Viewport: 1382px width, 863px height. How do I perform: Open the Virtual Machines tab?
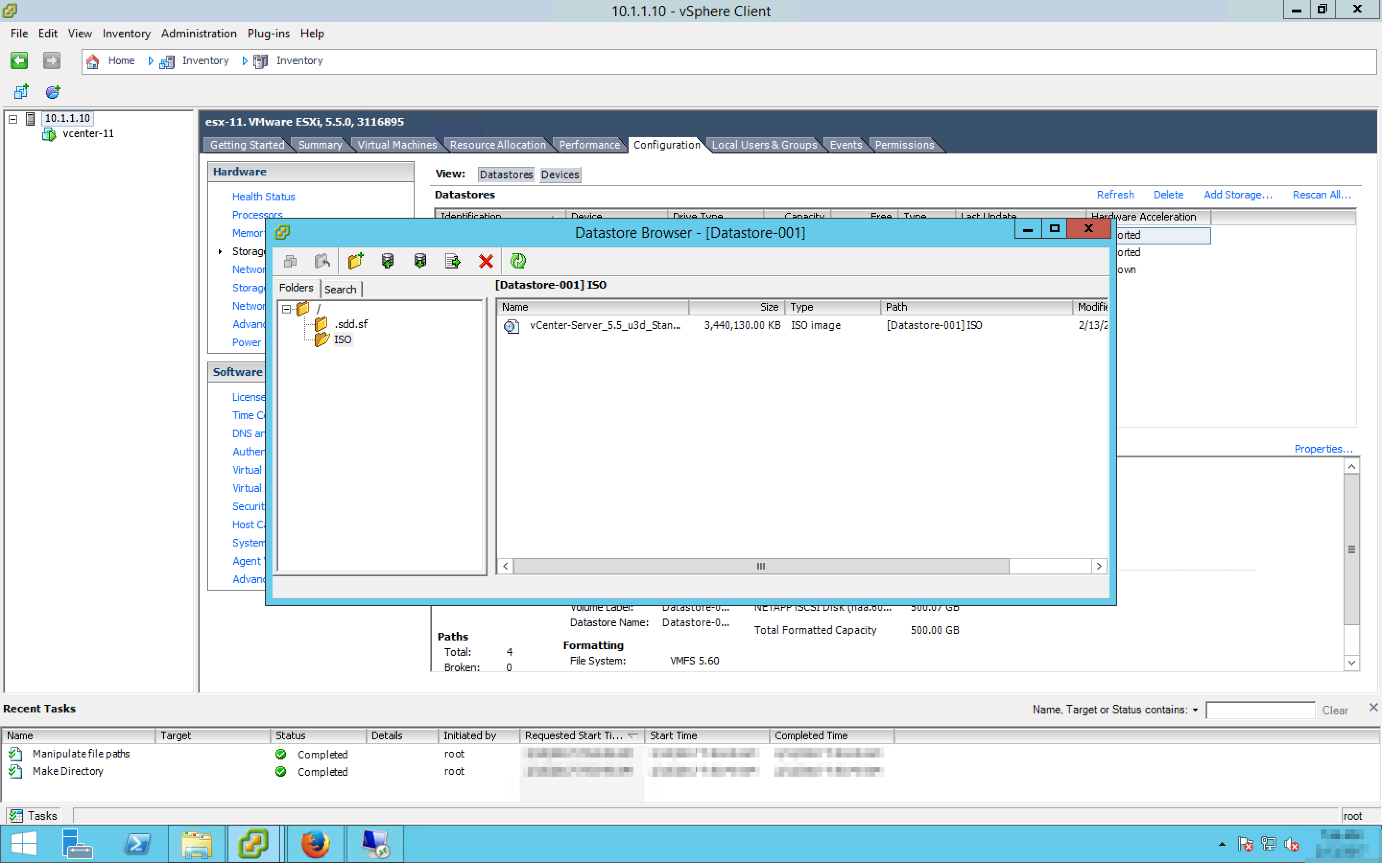[x=397, y=145]
